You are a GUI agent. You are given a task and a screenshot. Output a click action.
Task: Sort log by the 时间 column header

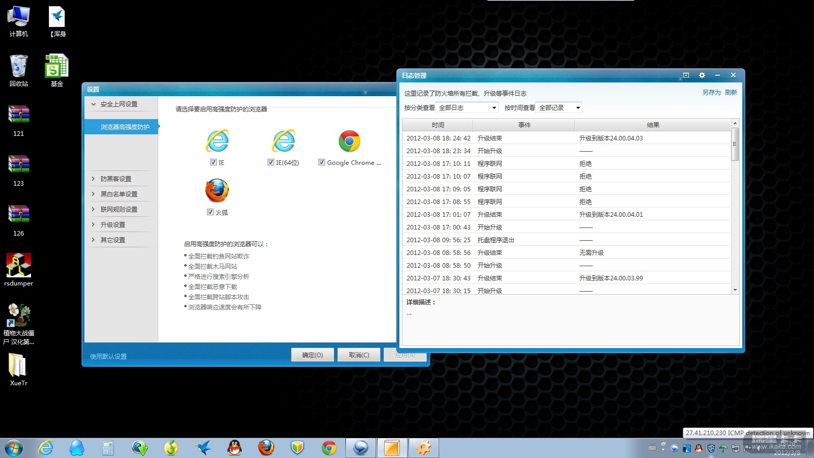point(438,125)
